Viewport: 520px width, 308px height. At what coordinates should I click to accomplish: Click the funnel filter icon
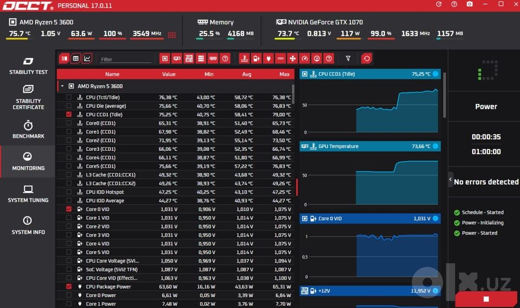coord(348,59)
